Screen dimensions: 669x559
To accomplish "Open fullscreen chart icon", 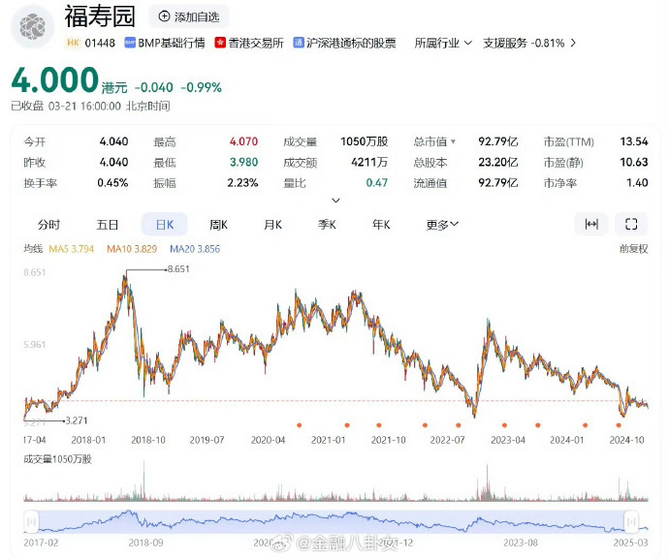I will pos(631,224).
